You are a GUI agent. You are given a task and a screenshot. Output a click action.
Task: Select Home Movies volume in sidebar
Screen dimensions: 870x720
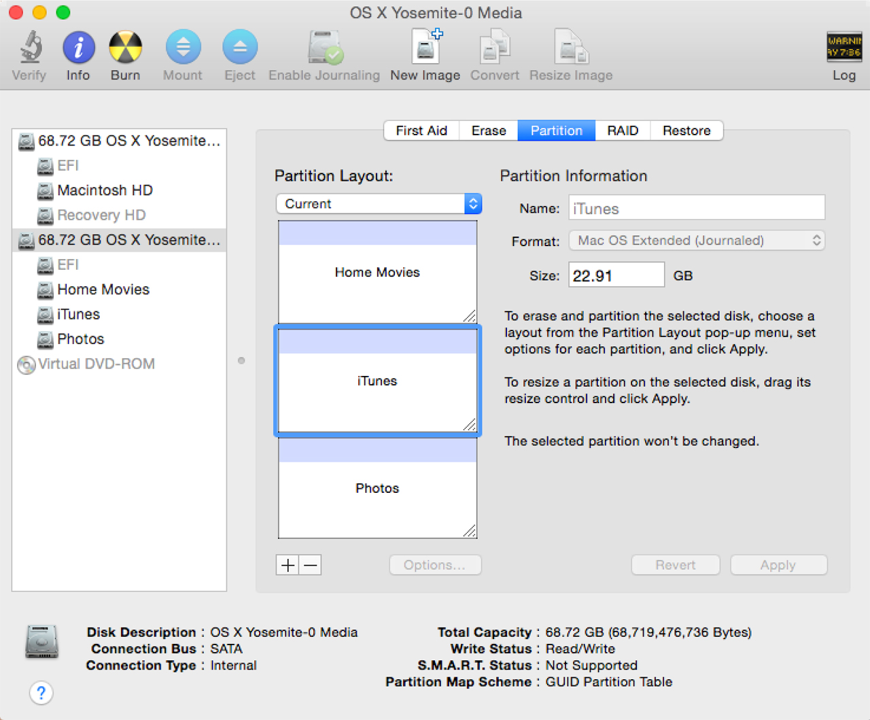120,290
